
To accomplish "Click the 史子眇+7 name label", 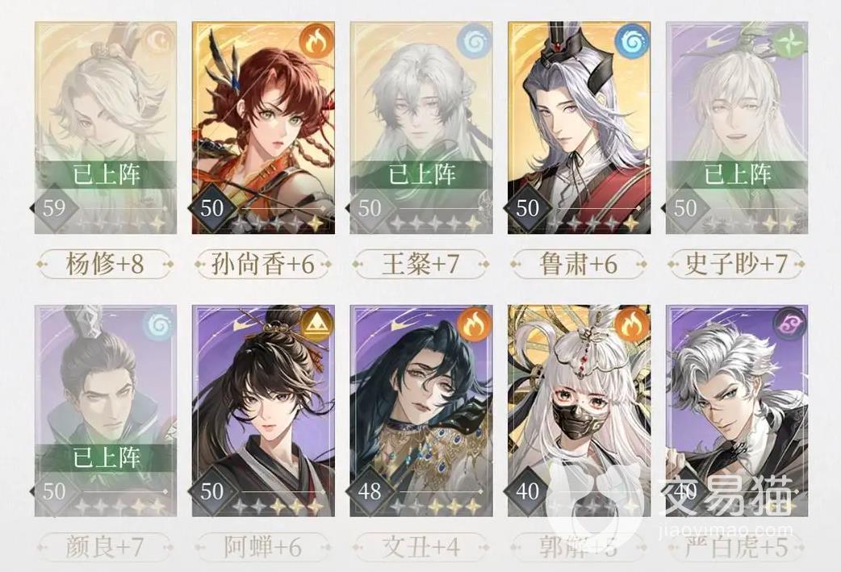I will (737, 264).
